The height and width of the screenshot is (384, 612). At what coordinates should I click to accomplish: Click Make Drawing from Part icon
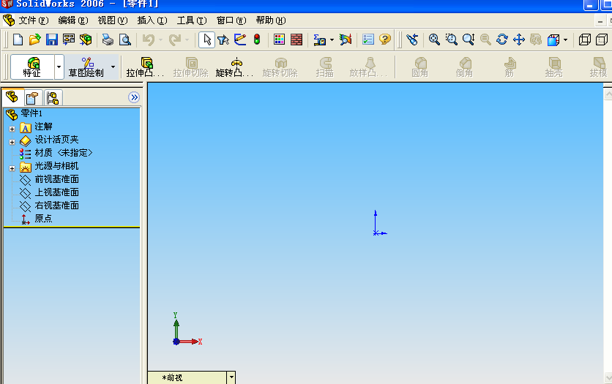69,39
